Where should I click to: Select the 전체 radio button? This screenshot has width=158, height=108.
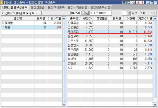[3, 13]
